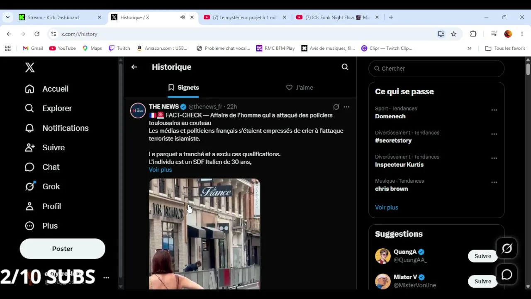This screenshot has width=531, height=299.
Task: Open Chat from the sidebar
Action: tap(42, 167)
